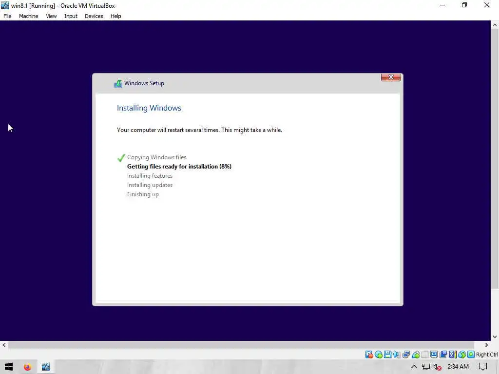The width and height of the screenshot is (499, 374).
Task: Click the grayed shared folders indicator icon
Action: 425,355
